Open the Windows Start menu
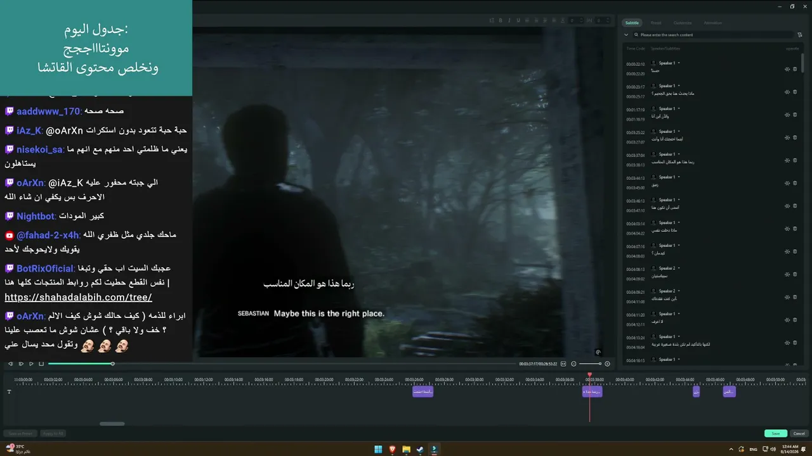This screenshot has height=456, width=812. [378, 449]
